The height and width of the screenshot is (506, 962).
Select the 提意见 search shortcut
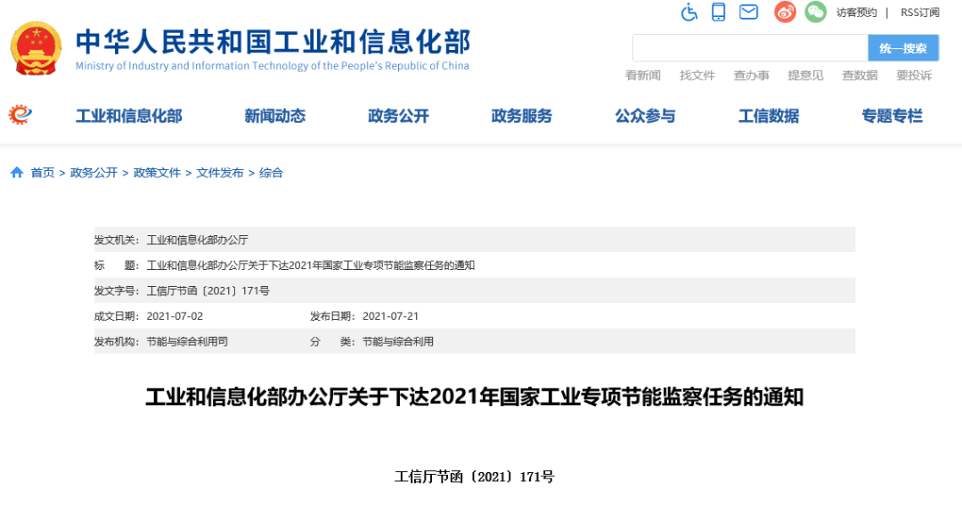click(x=805, y=76)
